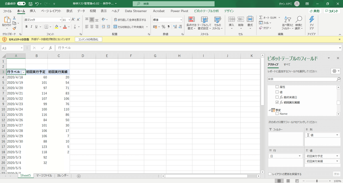Click the insert function fx icon
Screen dimensions: 343x183
coord(50,48)
